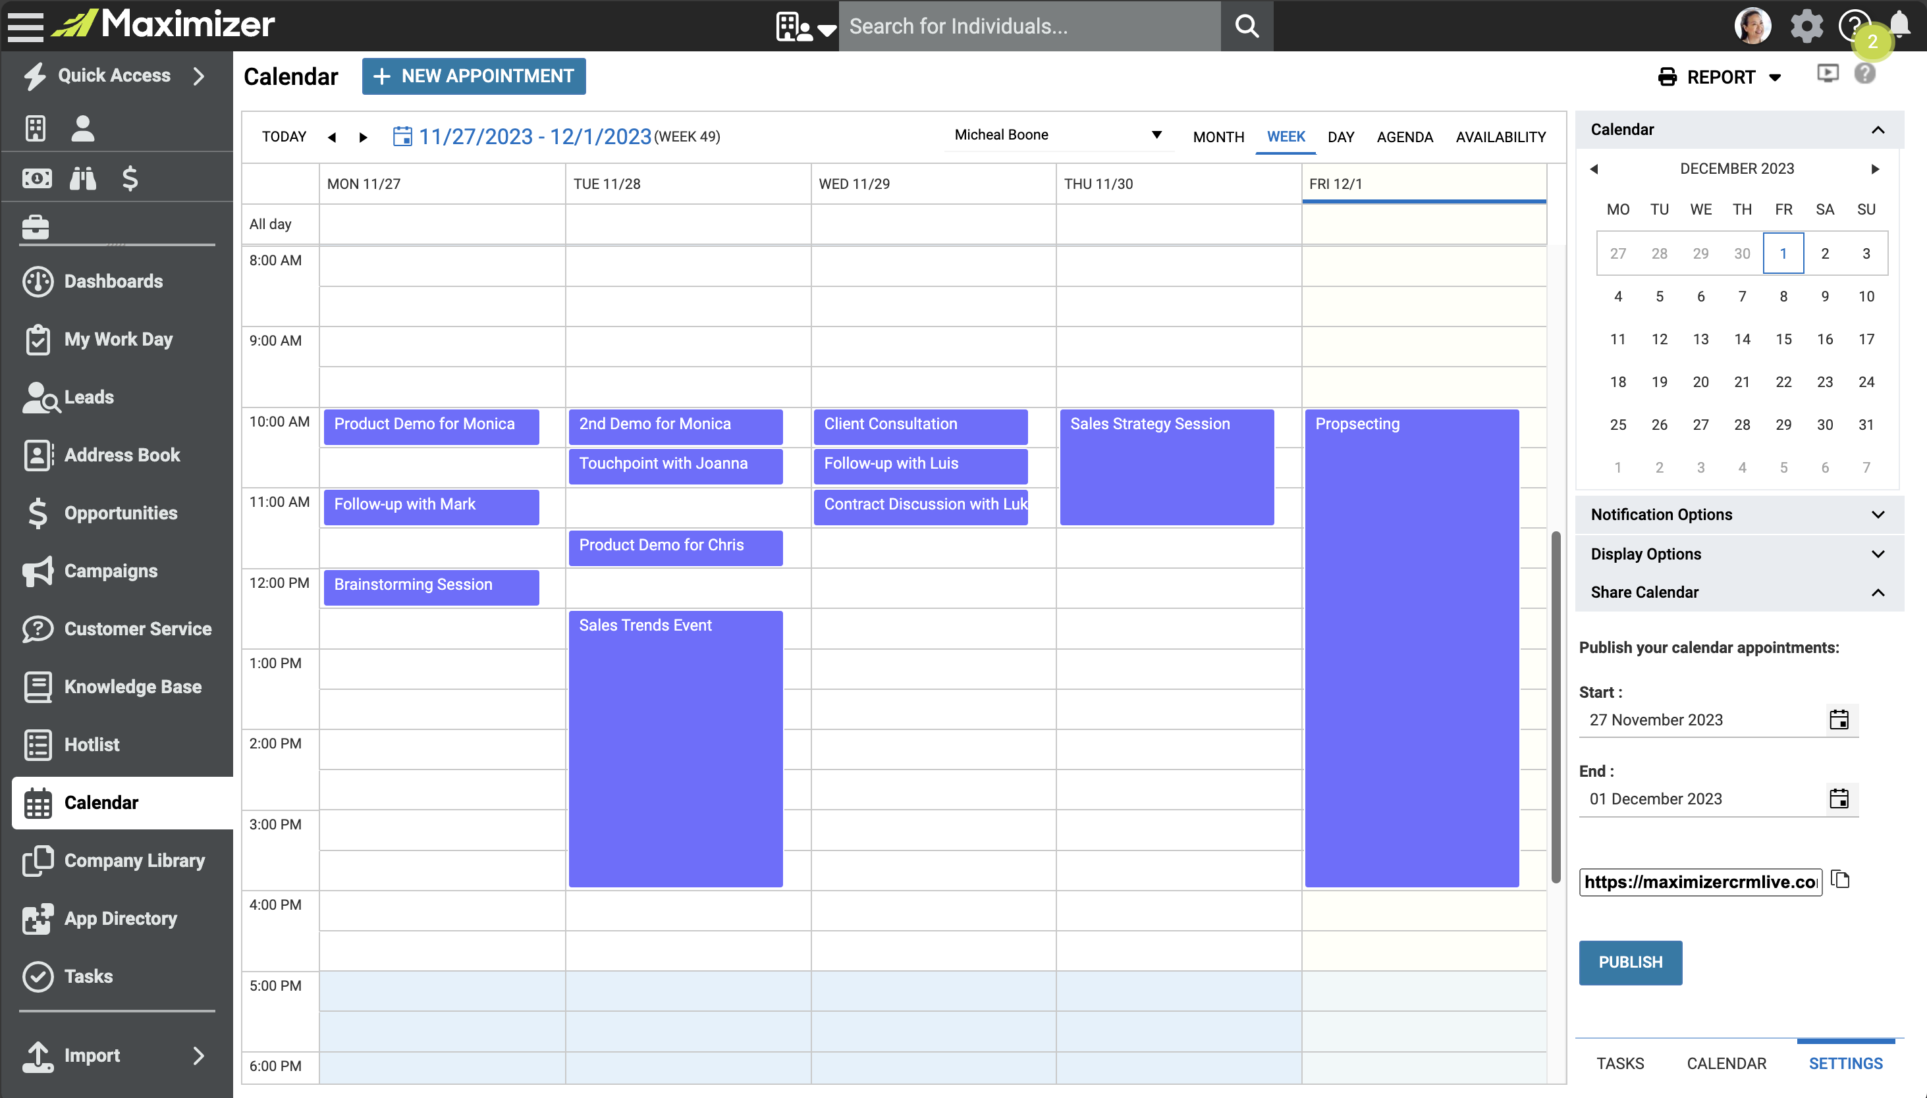The height and width of the screenshot is (1098, 1927).
Task: Click the binoculars icon in sidebar
Action: click(x=82, y=179)
